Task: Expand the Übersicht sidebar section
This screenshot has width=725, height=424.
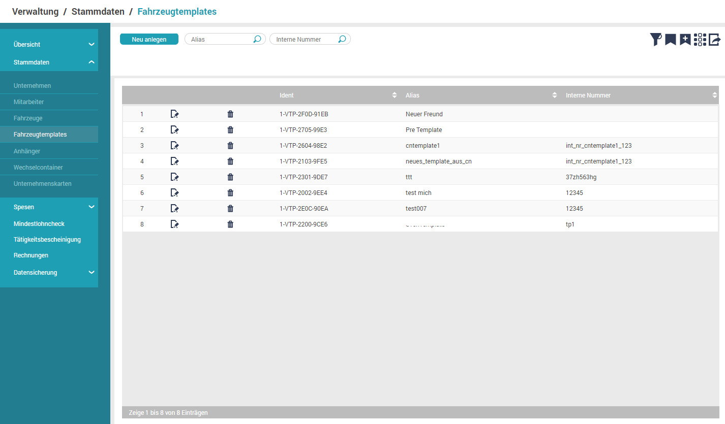Action: point(92,45)
